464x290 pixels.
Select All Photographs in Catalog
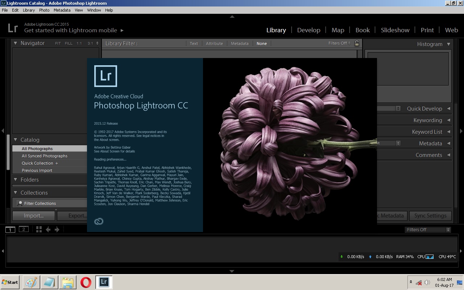coord(50,149)
